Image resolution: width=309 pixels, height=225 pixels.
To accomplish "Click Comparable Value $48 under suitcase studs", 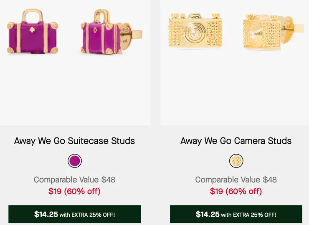I will [75, 180].
